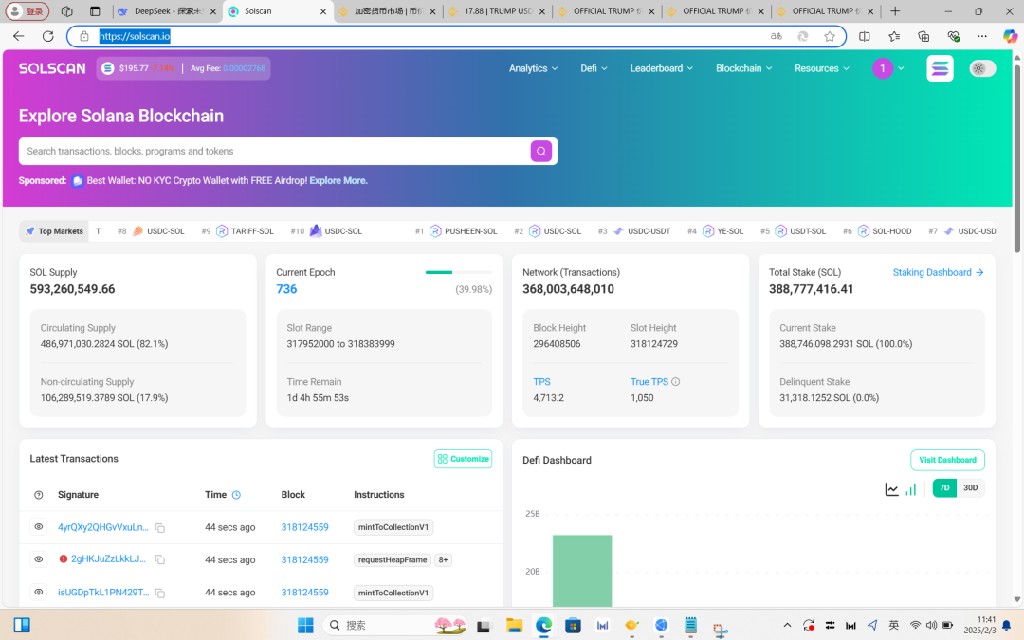The image size is (1024, 640).
Task: Click the browser back arrow
Action: pyautogui.click(x=18, y=37)
